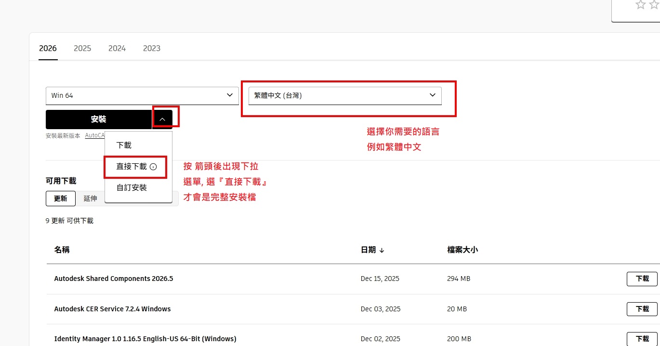Open the Win 64 platform dropdown
Image resolution: width=660 pixels, height=346 pixels.
(x=142, y=95)
